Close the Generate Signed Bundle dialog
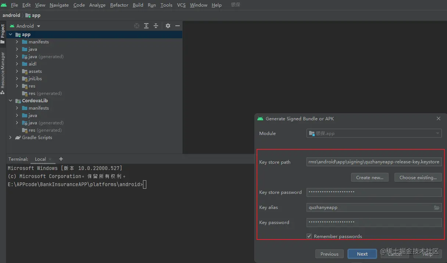 [x=438, y=118]
